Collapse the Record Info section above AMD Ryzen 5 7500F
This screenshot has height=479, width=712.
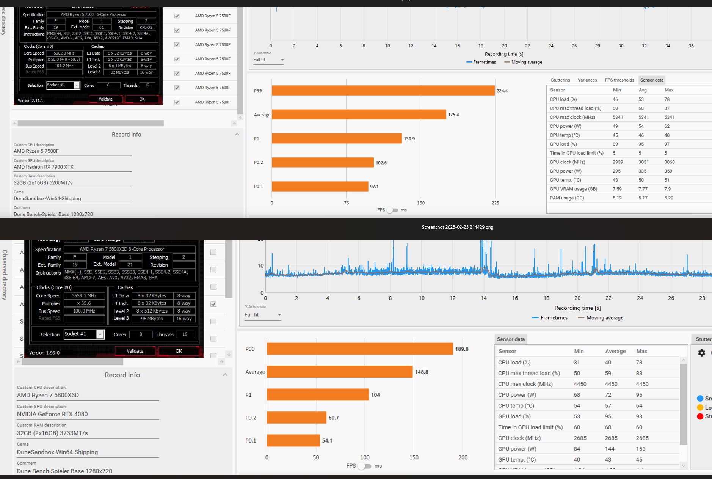tap(237, 135)
